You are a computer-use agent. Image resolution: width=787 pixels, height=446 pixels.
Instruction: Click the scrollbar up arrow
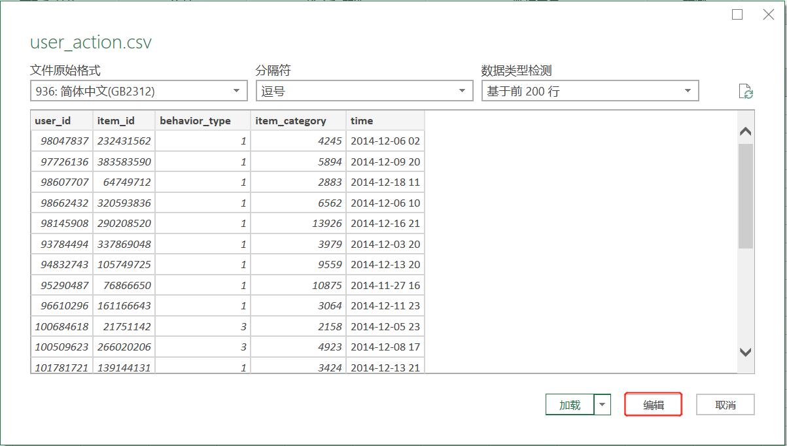pyautogui.click(x=744, y=131)
